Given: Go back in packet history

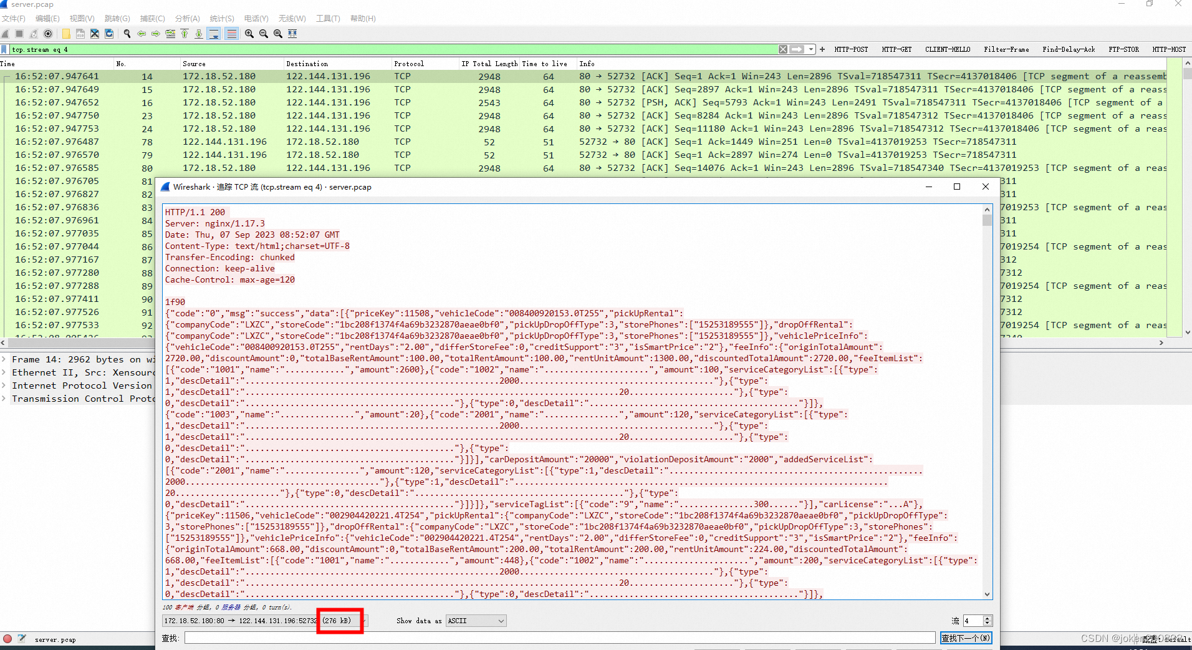Looking at the screenshot, I should click(142, 34).
